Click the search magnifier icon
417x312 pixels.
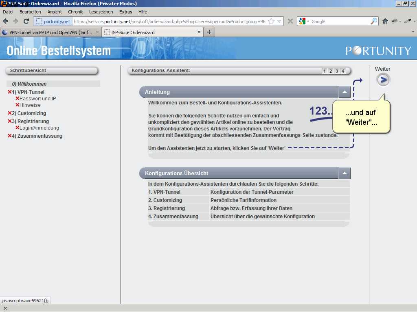373,21
